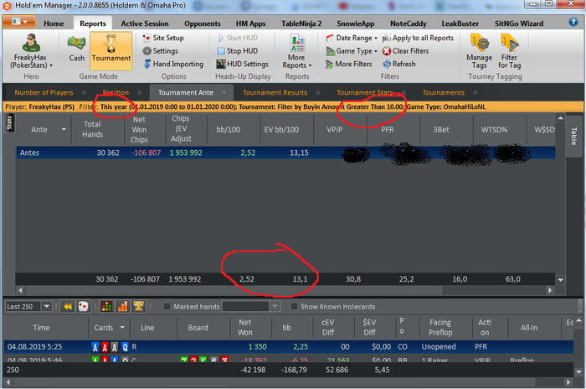Click the colored grid matrix icon
Viewport: 586px width, 389px height.
pyautogui.click(x=106, y=307)
